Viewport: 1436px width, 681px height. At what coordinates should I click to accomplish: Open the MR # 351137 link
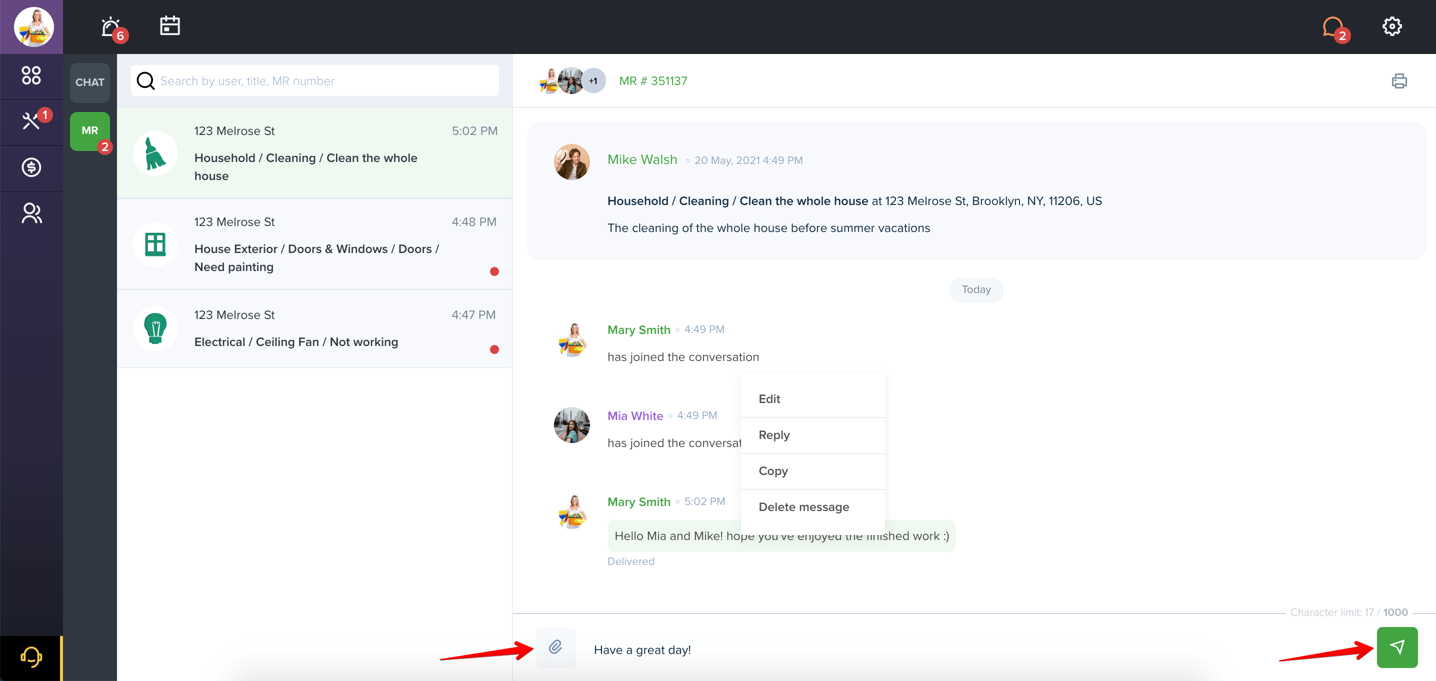point(653,81)
